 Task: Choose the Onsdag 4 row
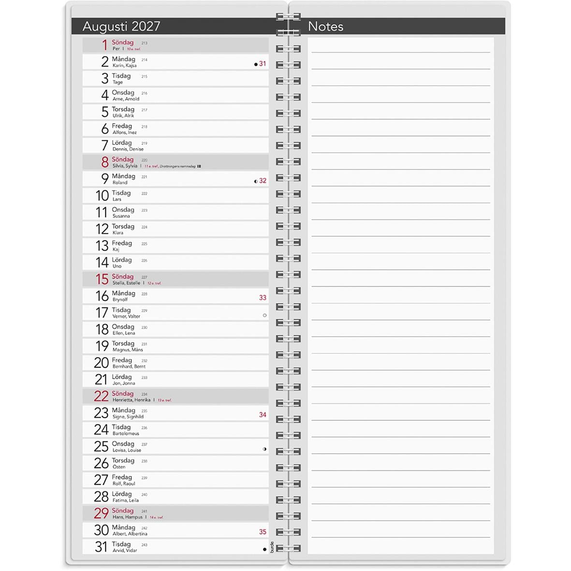click(x=176, y=95)
